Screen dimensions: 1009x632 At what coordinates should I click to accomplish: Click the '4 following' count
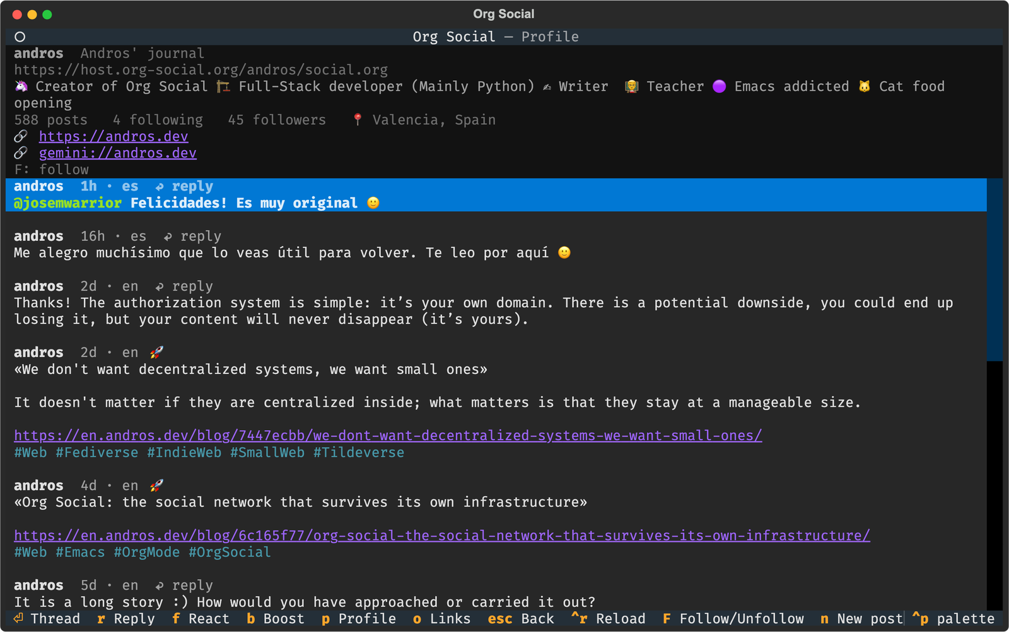[158, 120]
